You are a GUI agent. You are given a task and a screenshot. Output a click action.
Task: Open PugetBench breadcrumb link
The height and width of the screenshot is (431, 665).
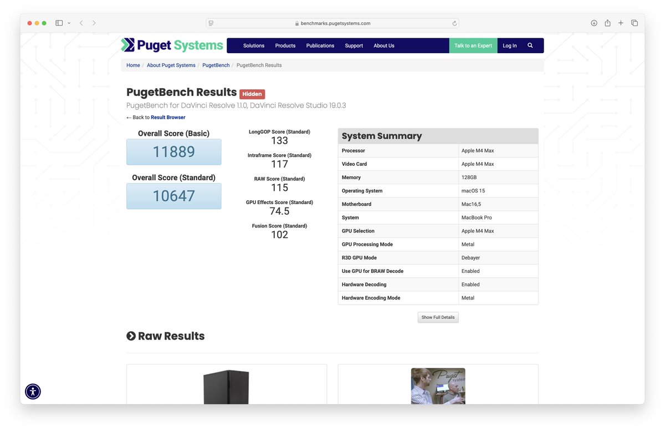[216, 65]
